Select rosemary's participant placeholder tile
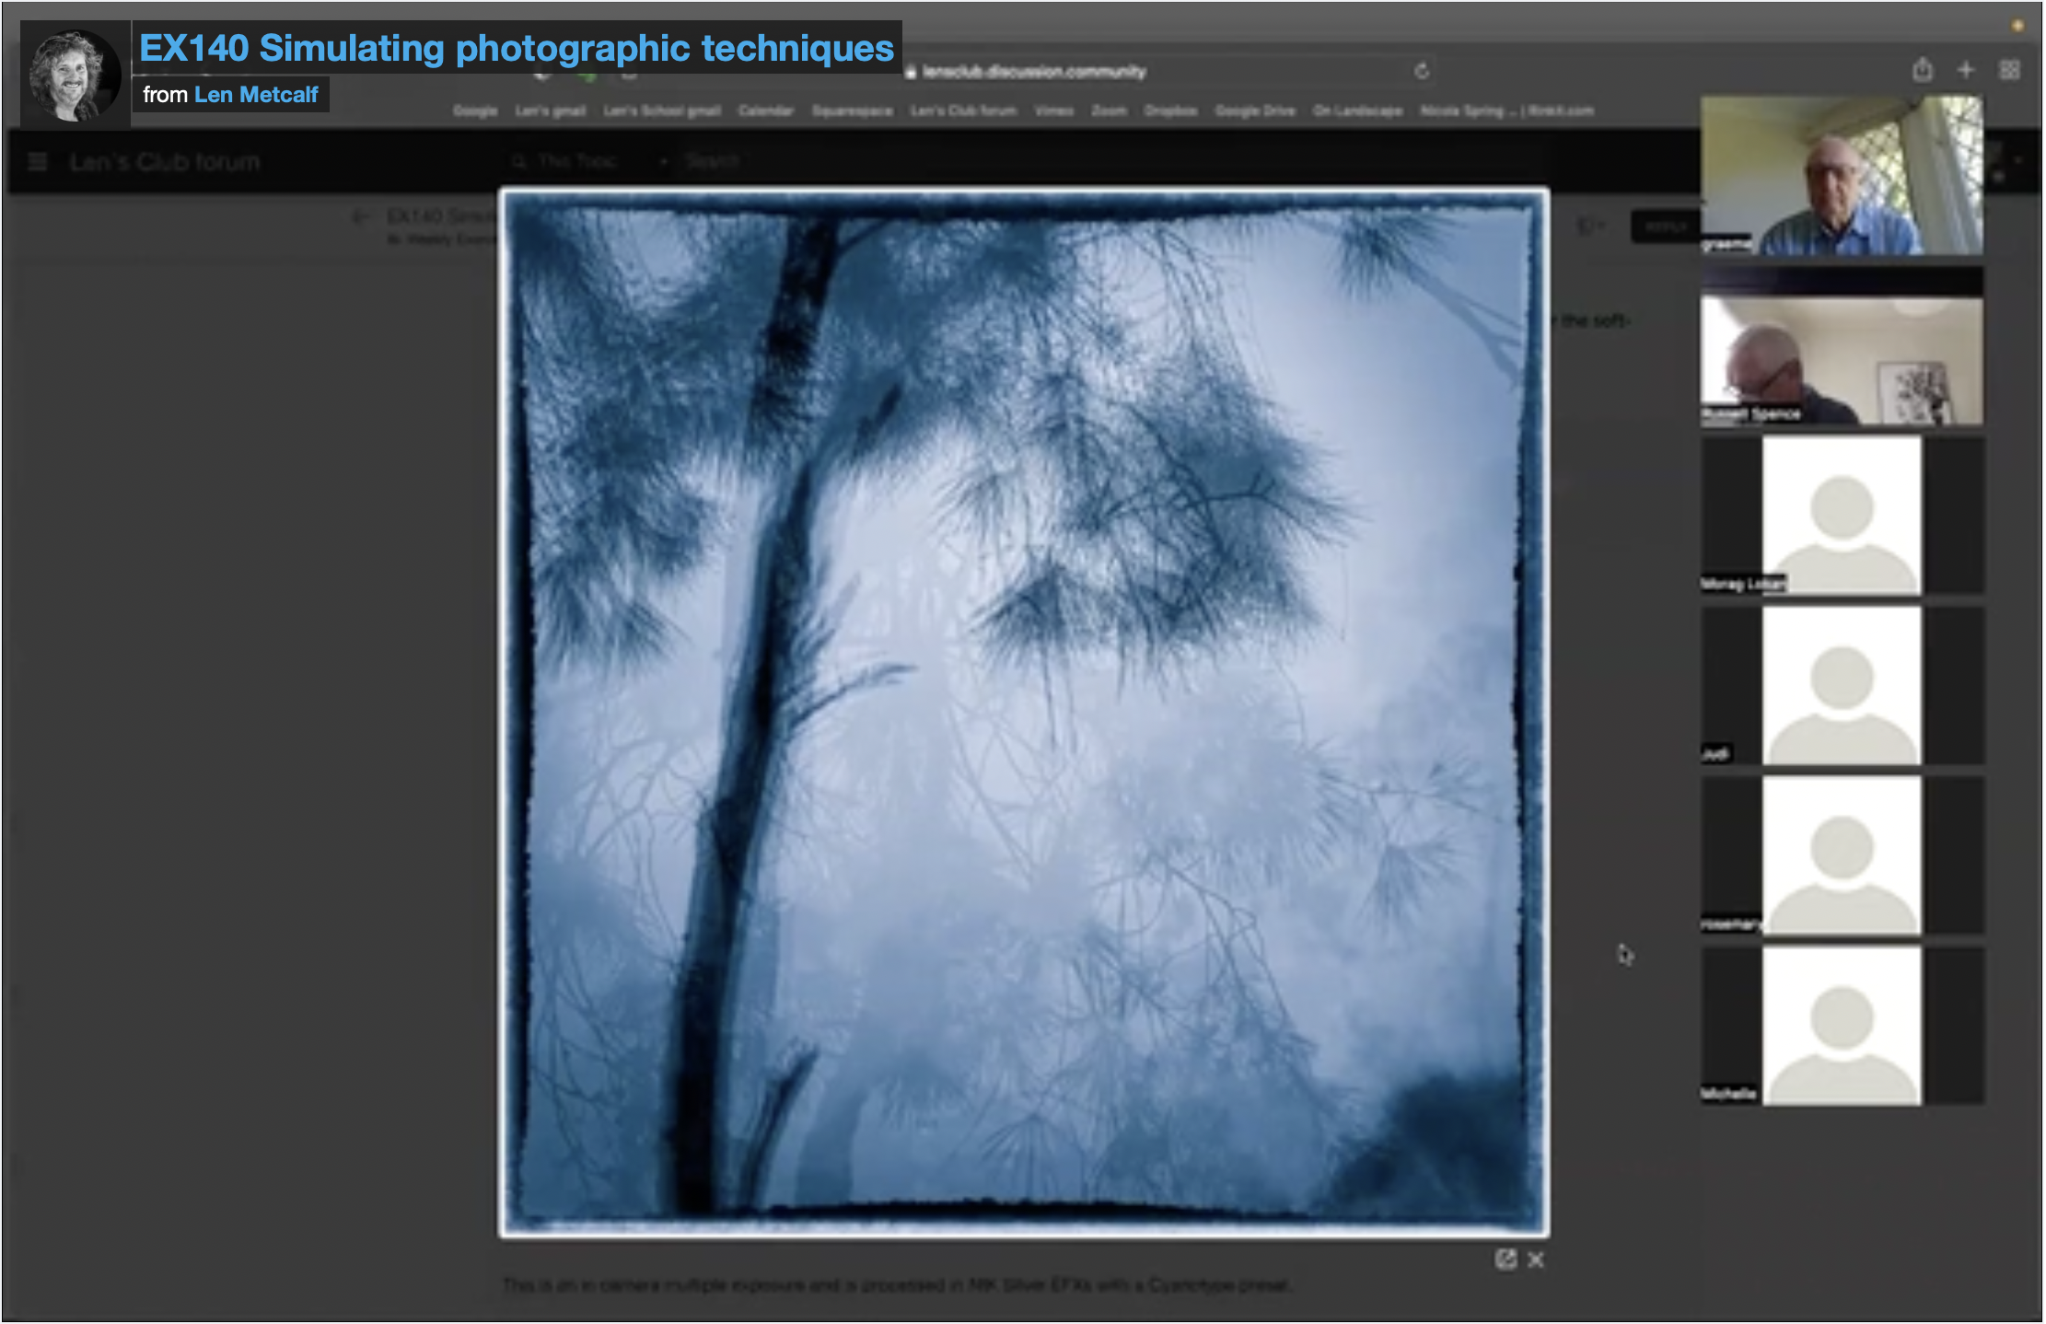The width and height of the screenshot is (2046, 1324). pos(1842,855)
